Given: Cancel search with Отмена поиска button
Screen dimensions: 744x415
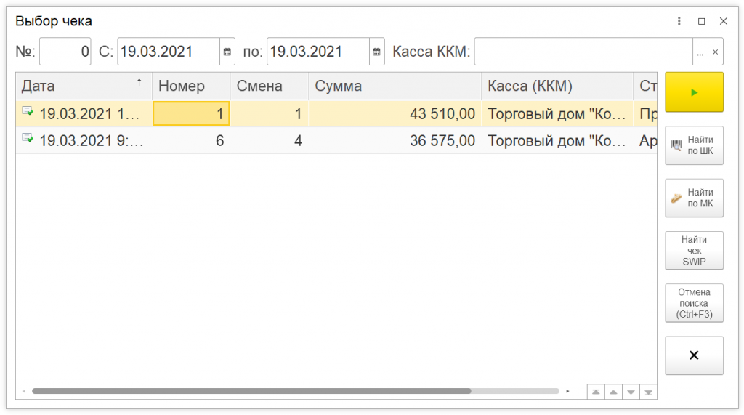Looking at the screenshot, I should pos(694,303).
